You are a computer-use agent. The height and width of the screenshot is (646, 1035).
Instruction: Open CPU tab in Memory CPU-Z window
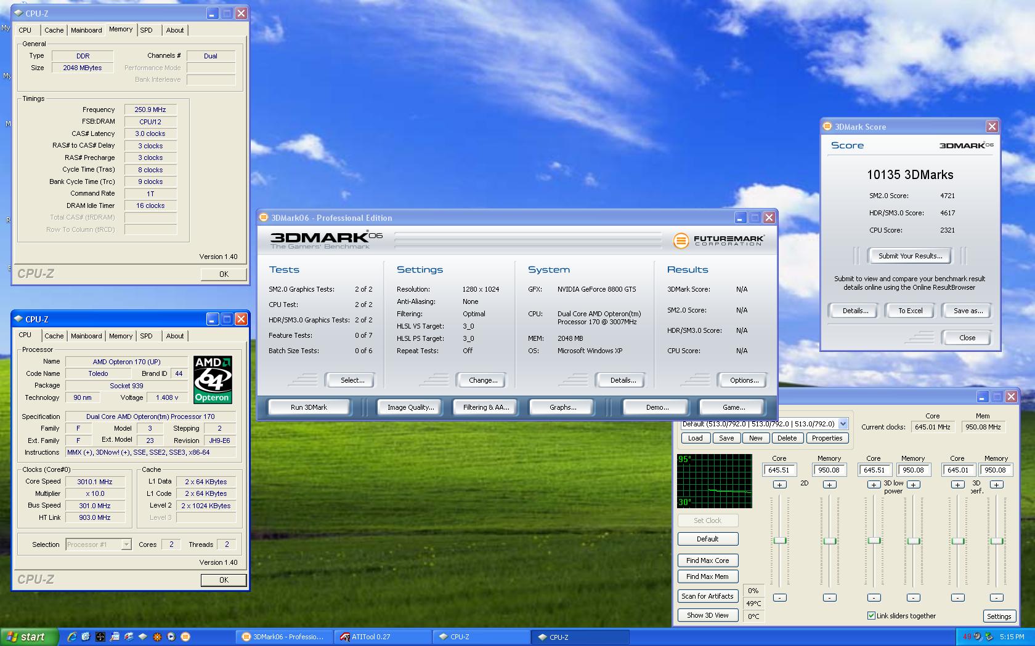25,30
